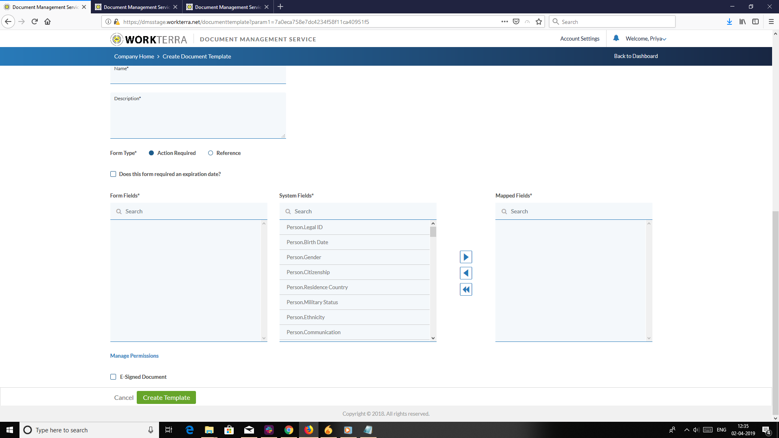Select Person.Legal ID system field
The width and height of the screenshot is (779, 438).
pos(355,227)
